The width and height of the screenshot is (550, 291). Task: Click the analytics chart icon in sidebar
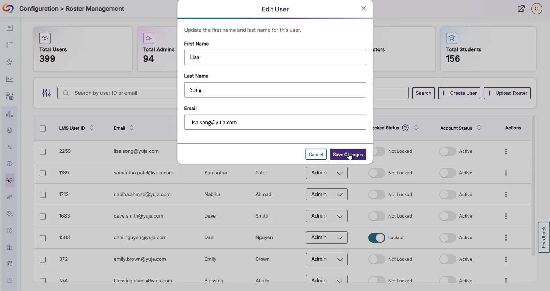9,79
